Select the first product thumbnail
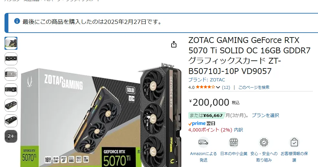The height and width of the screenshot is (167, 318). click(11, 43)
